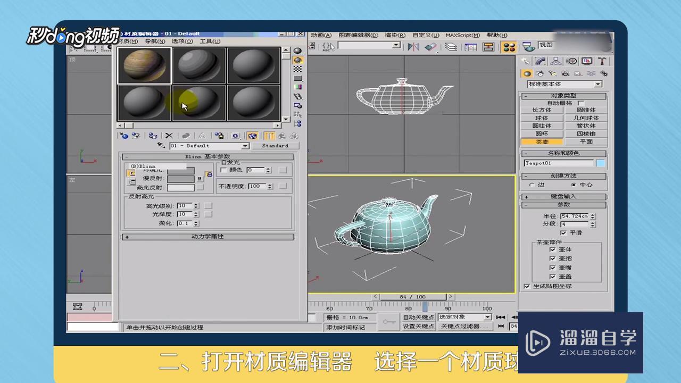Click the 球体 object button

[x=542, y=118]
